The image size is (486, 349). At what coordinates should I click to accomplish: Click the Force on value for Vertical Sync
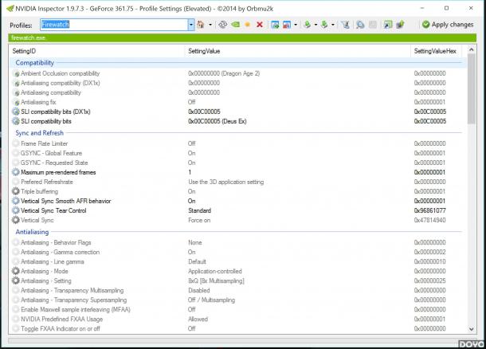[x=199, y=220]
